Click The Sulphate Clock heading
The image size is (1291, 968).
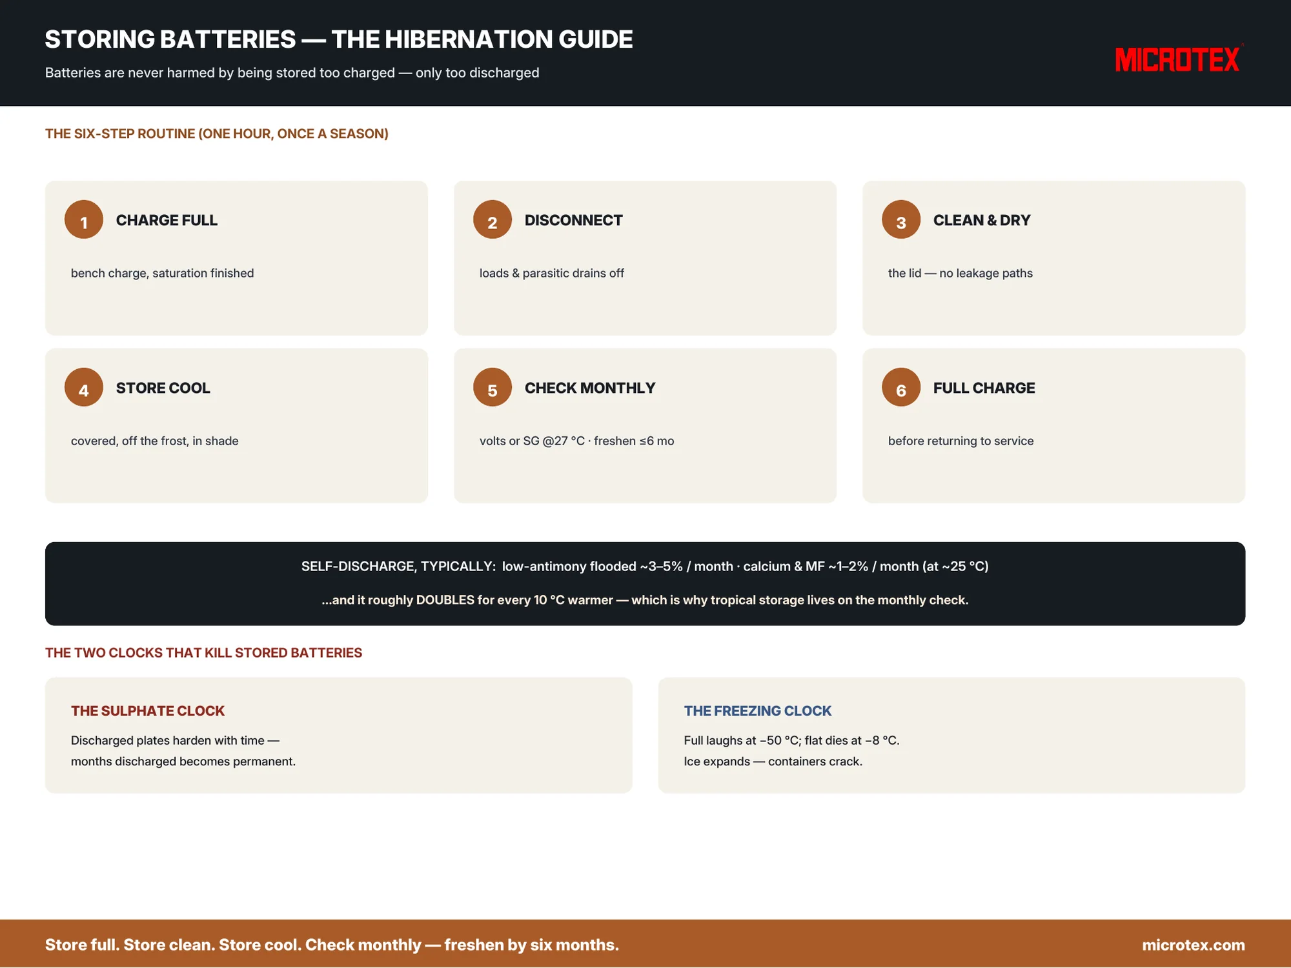click(148, 711)
